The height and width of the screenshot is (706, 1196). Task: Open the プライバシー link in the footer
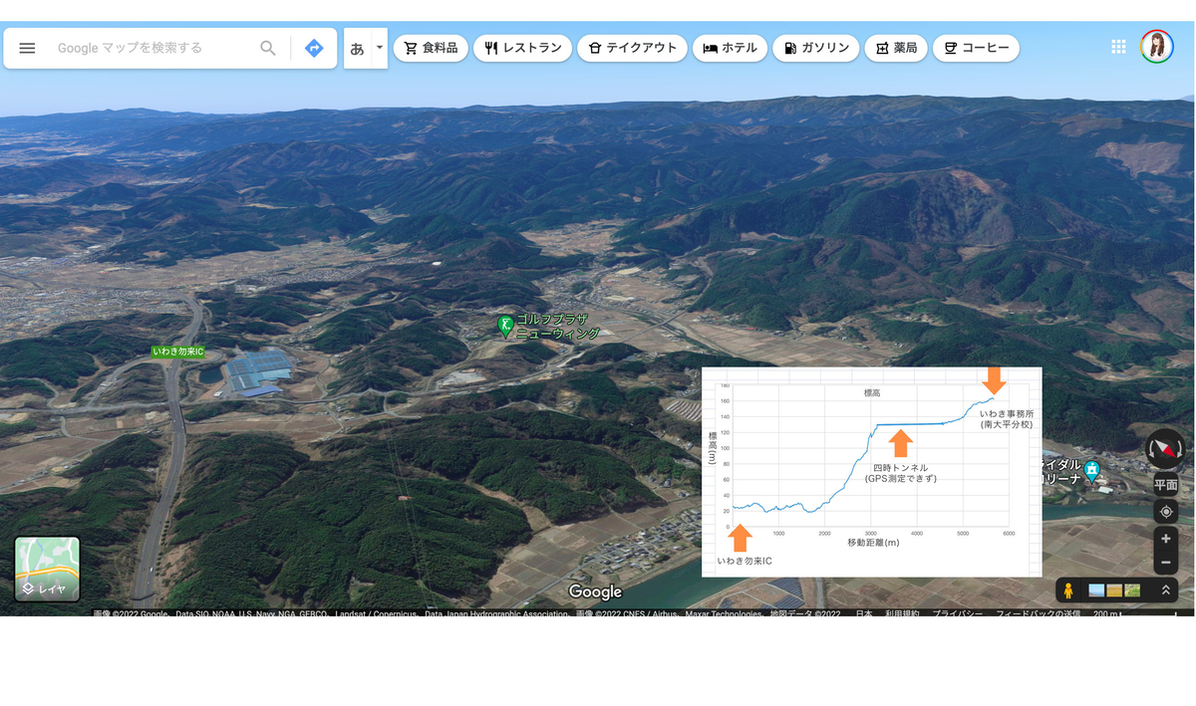[958, 614]
